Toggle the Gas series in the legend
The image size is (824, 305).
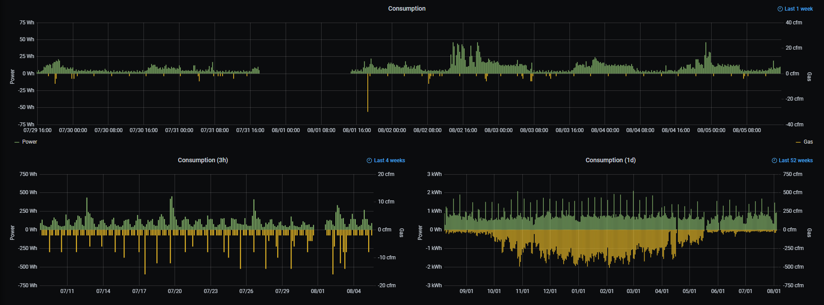click(x=808, y=142)
